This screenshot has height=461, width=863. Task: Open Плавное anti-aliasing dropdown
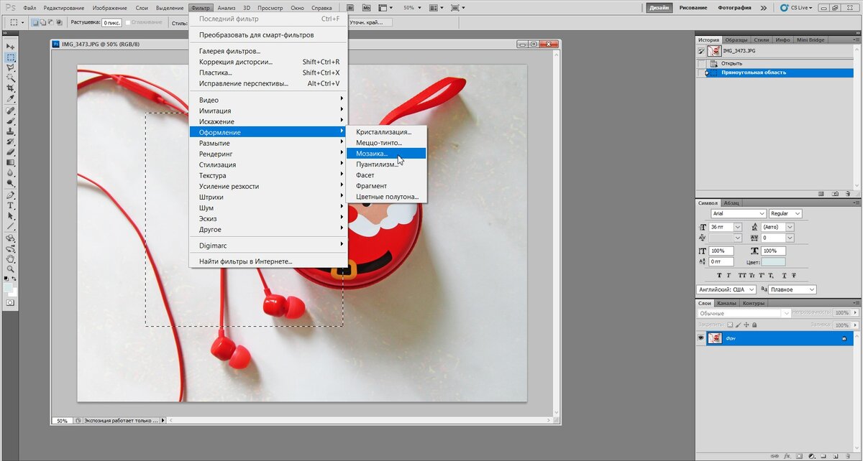[793, 289]
